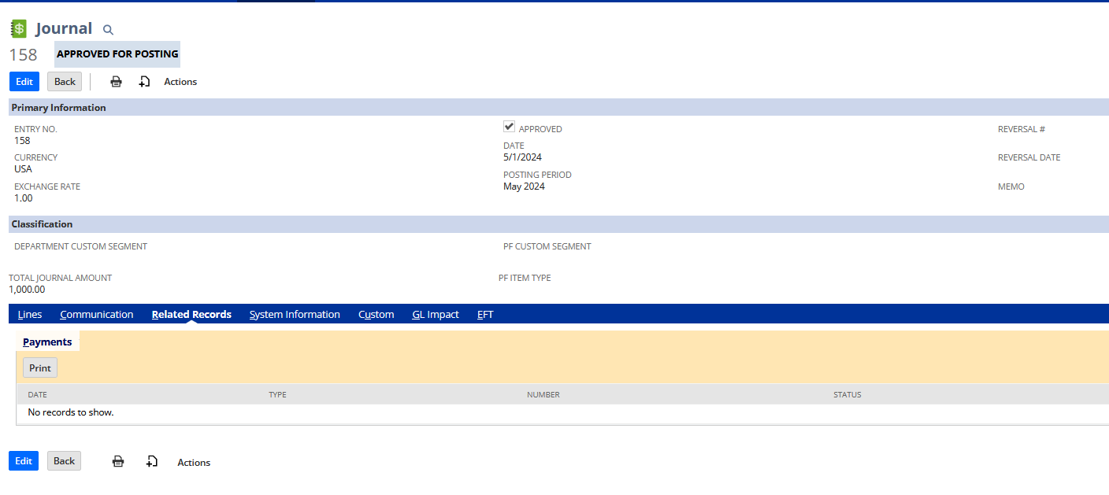1109x495 pixels.
Task: Click the DATE column header in Payments
Action: (x=37, y=394)
